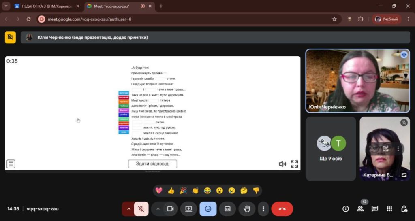Leave the call with red hang-up button

282,209
